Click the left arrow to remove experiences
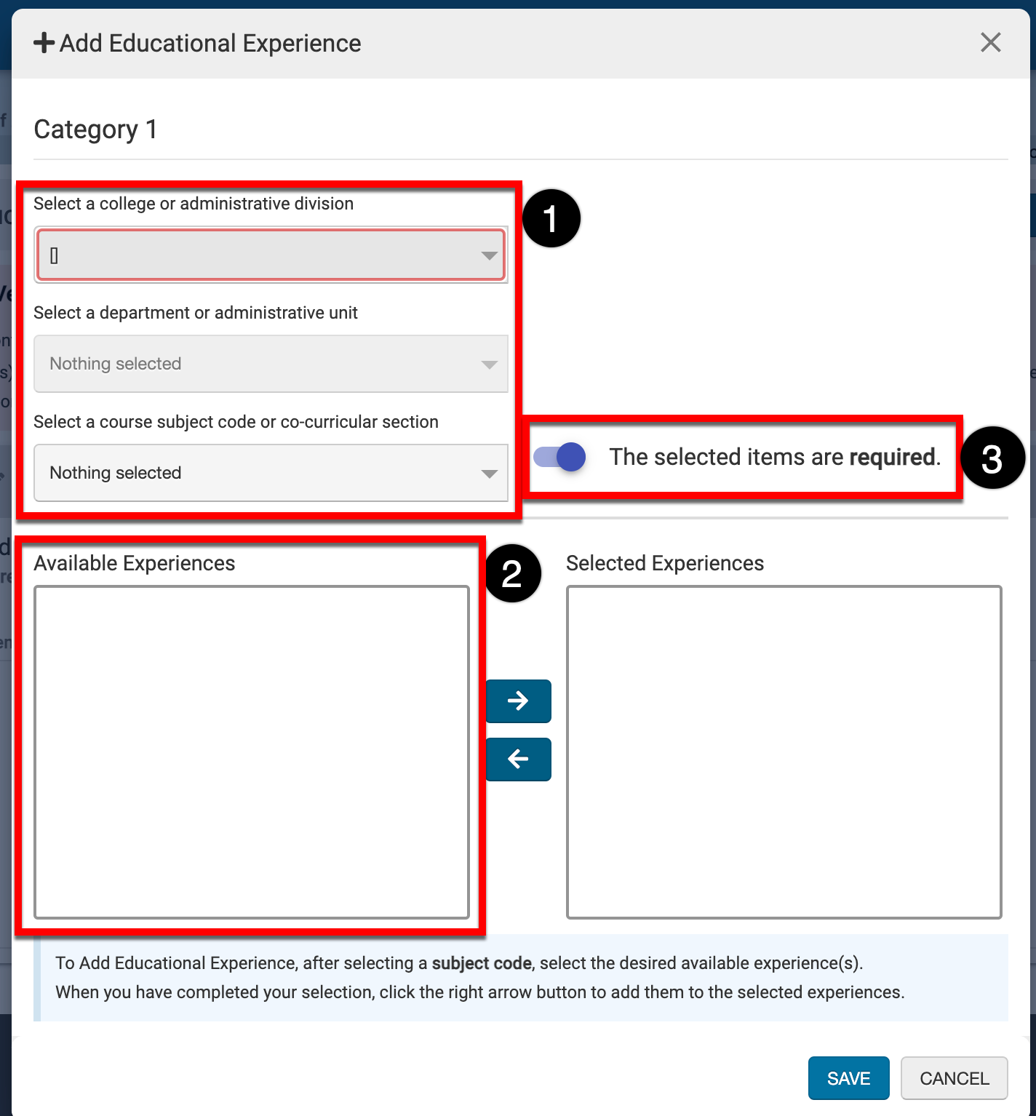The image size is (1036, 1116). (518, 759)
